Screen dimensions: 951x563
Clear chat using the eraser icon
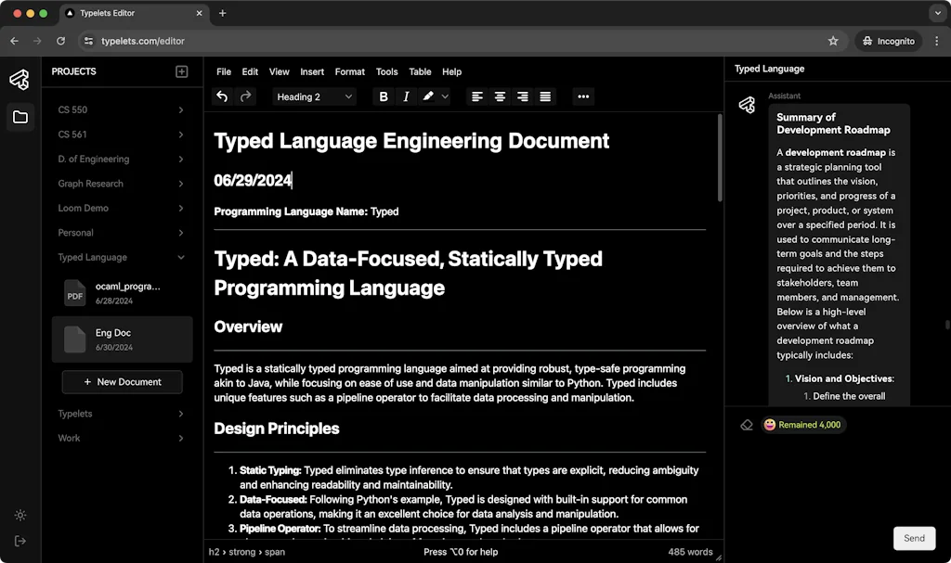coord(746,424)
